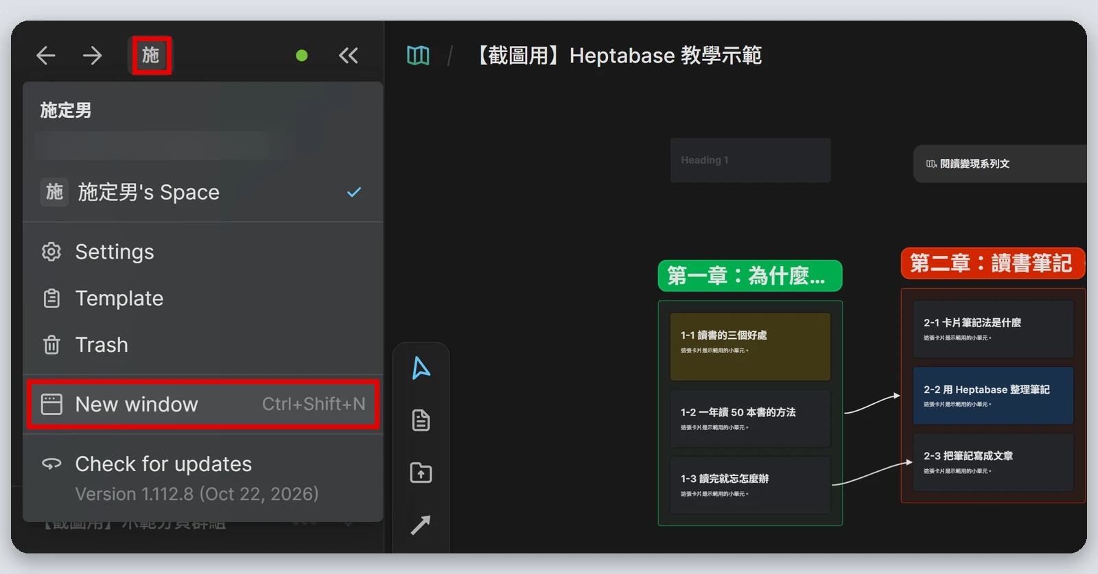Open the 【截圖用】Heptabase 教學示範 whiteboard title
The width and height of the screenshot is (1098, 574).
(618, 56)
